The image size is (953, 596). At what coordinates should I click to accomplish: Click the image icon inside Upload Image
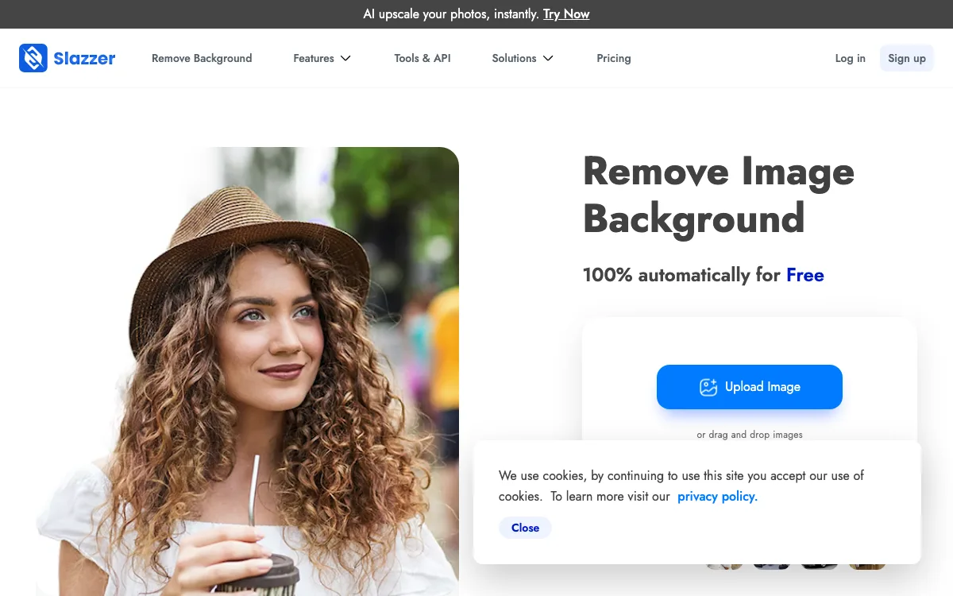pyautogui.click(x=708, y=387)
